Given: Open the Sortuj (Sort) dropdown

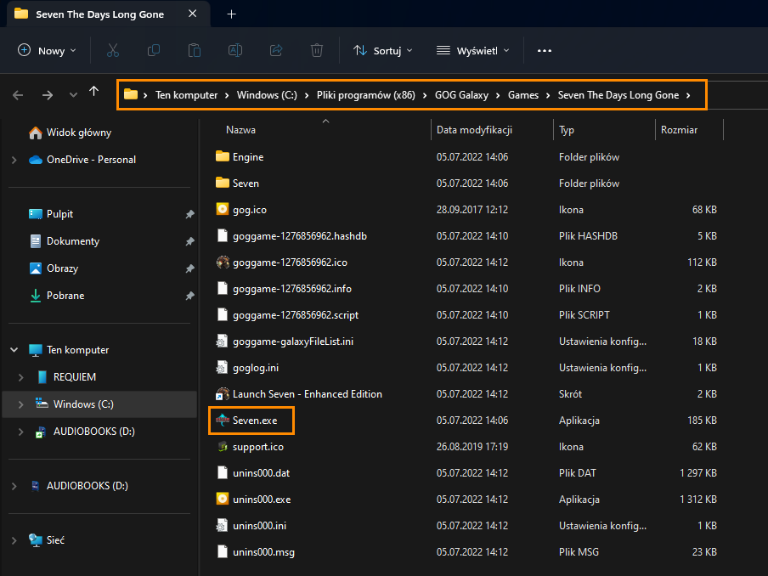Looking at the screenshot, I should pyautogui.click(x=383, y=50).
